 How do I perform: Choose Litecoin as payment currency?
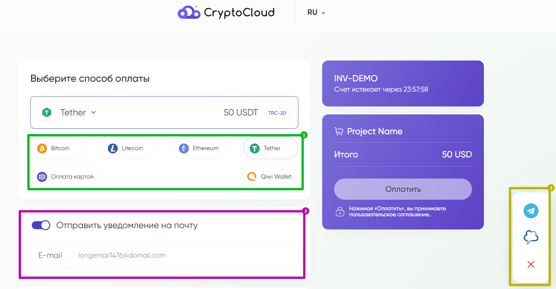tap(129, 148)
